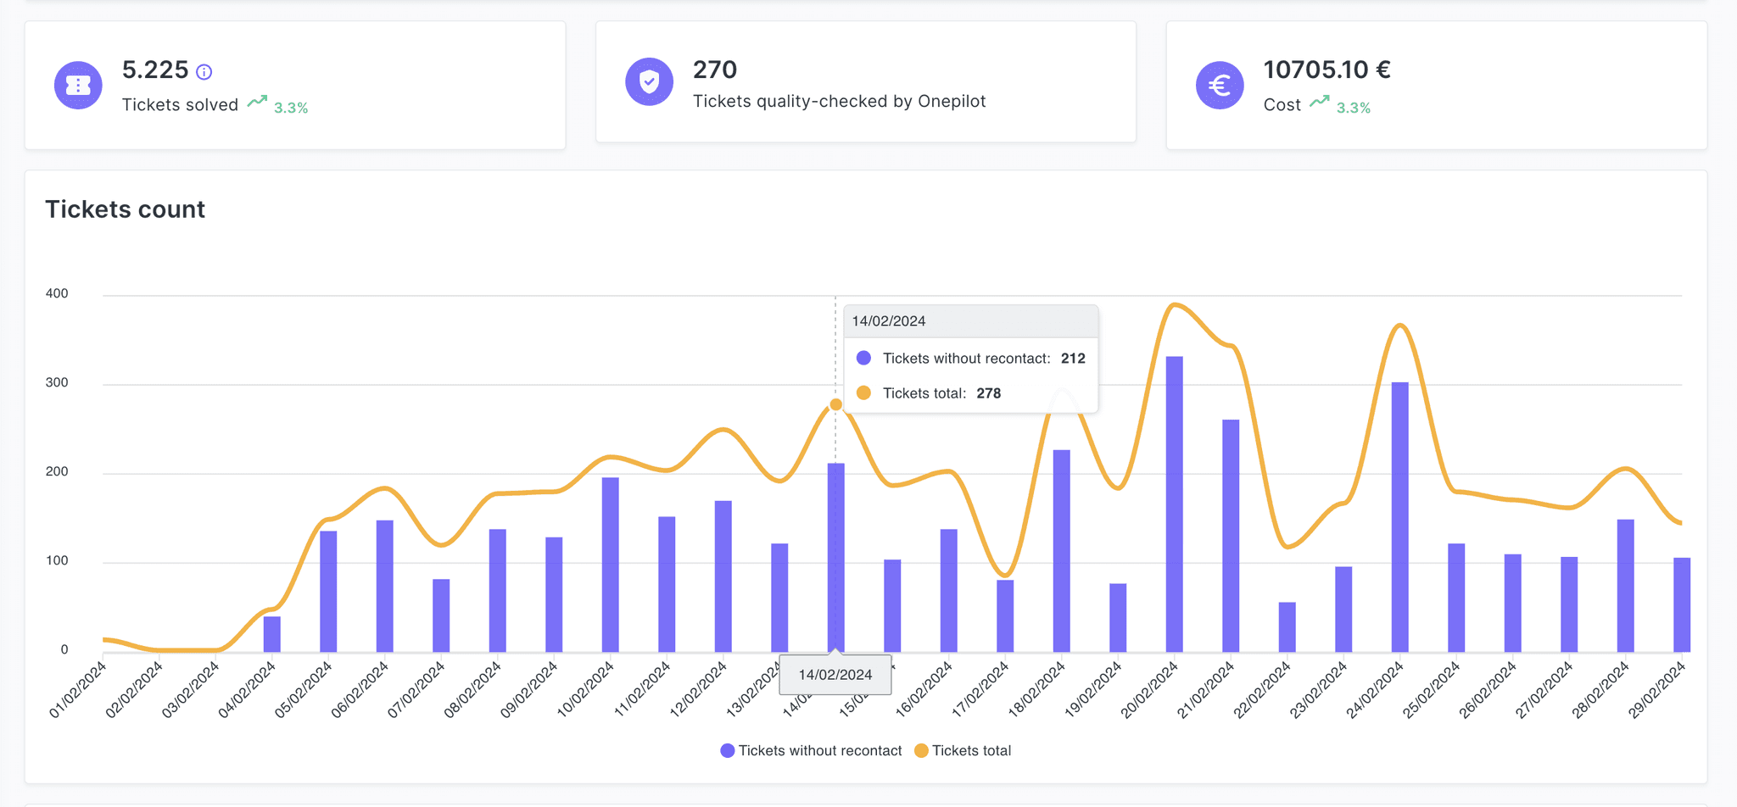Image resolution: width=1737 pixels, height=807 pixels.
Task: Click the purple bar for 04/02/2024
Action: click(272, 634)
